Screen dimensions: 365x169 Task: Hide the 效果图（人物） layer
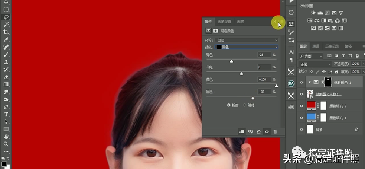302,94
